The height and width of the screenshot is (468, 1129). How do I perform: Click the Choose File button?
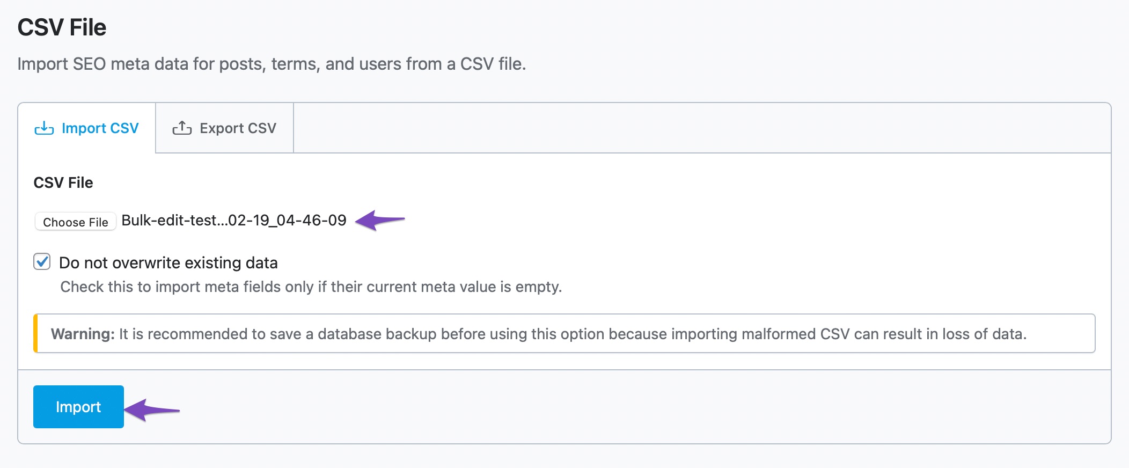76,222
